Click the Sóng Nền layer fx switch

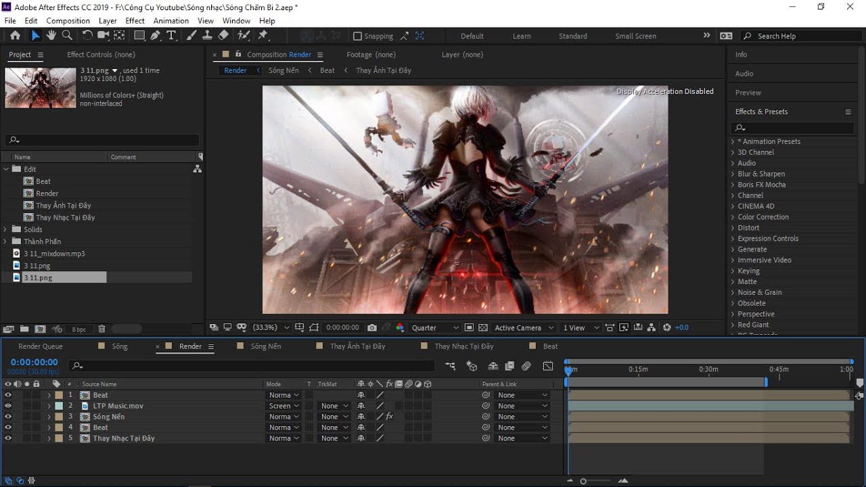click(x=390, y=417)
